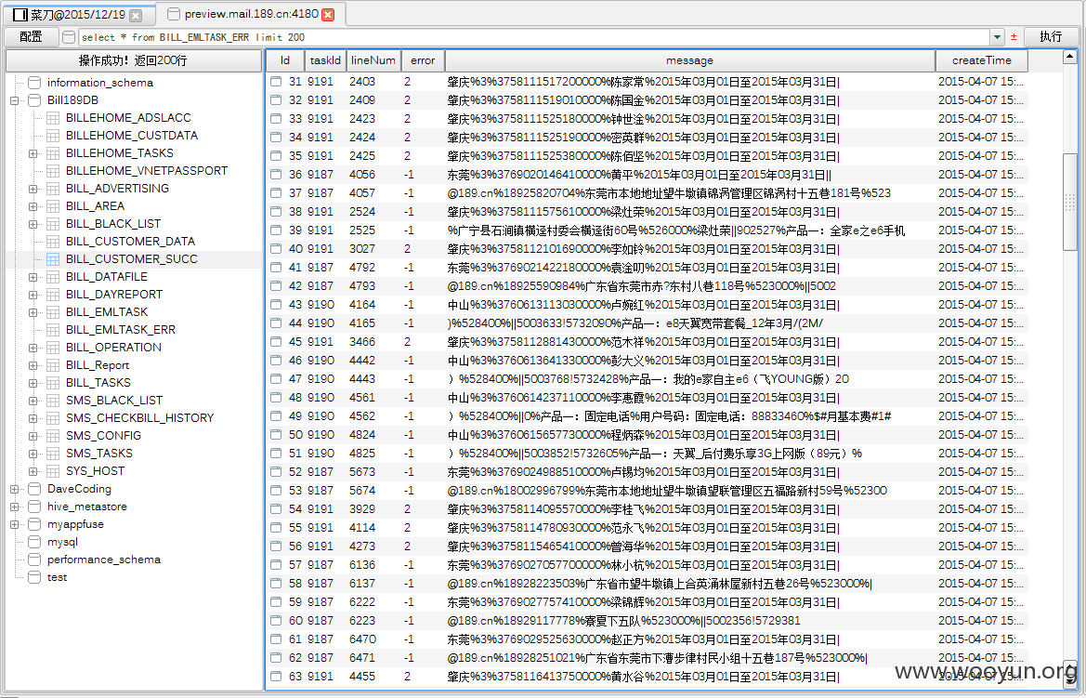This screenshot has height=698, width=1086.
Task: Click lineNum cell 3027 in row 40
Action: tap(362, 249)
